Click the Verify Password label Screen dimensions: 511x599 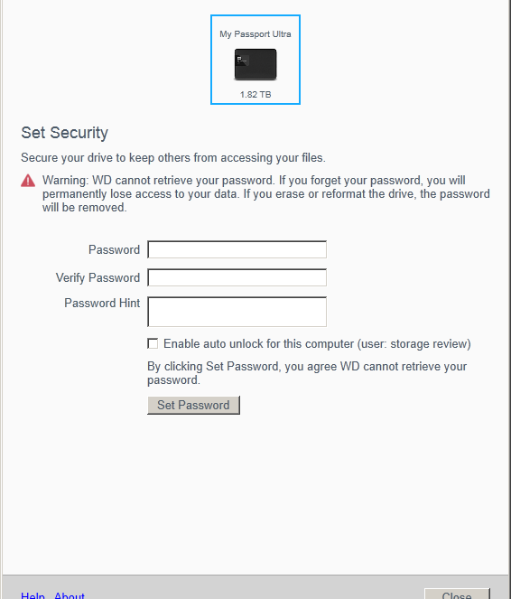[98, 277]
